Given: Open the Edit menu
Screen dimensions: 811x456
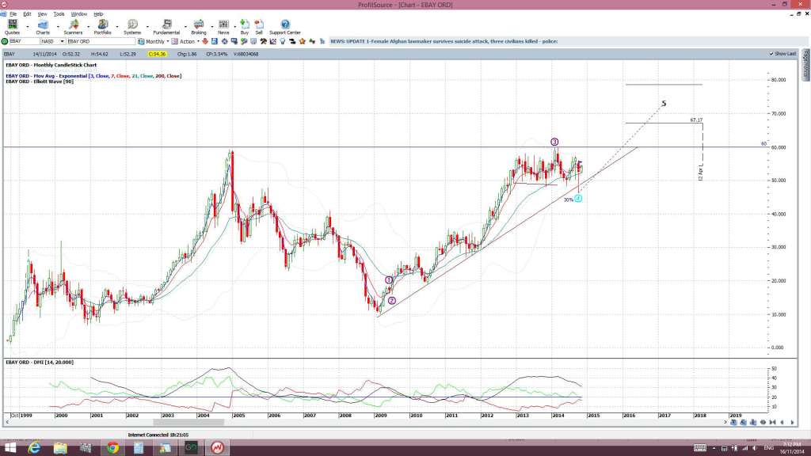Looking at the screenshot, I should click(x=27, y=14).
